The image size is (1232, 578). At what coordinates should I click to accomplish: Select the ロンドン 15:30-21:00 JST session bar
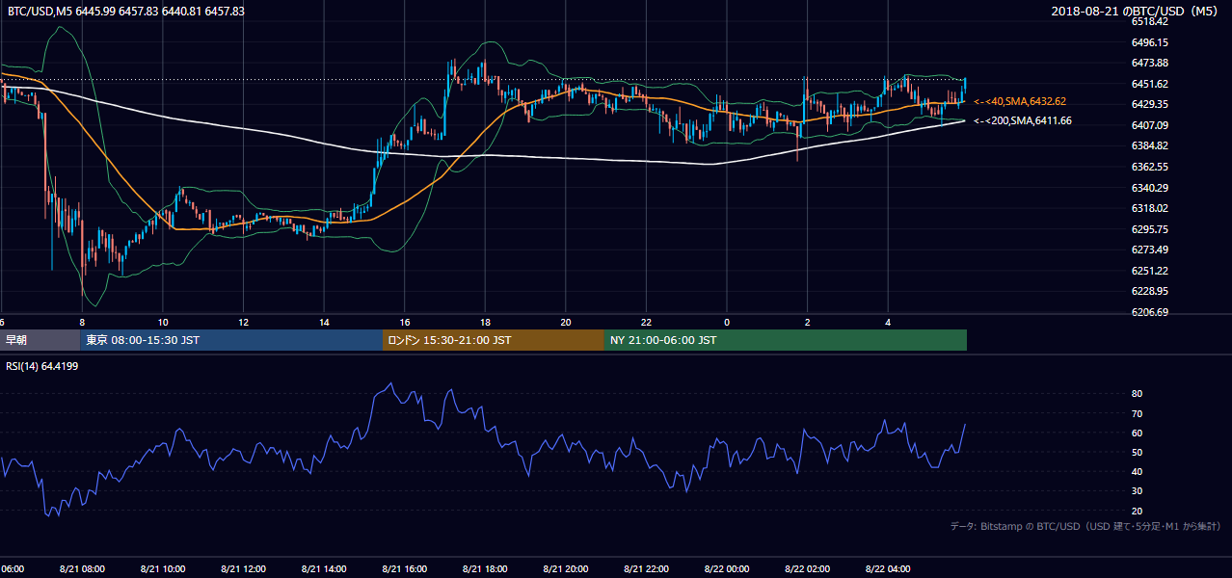coord(494,340)
